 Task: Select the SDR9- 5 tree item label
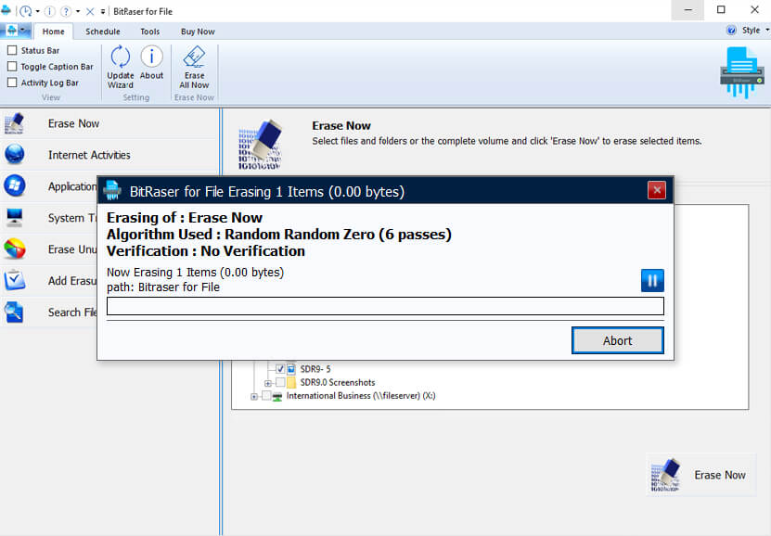[315, 369]
